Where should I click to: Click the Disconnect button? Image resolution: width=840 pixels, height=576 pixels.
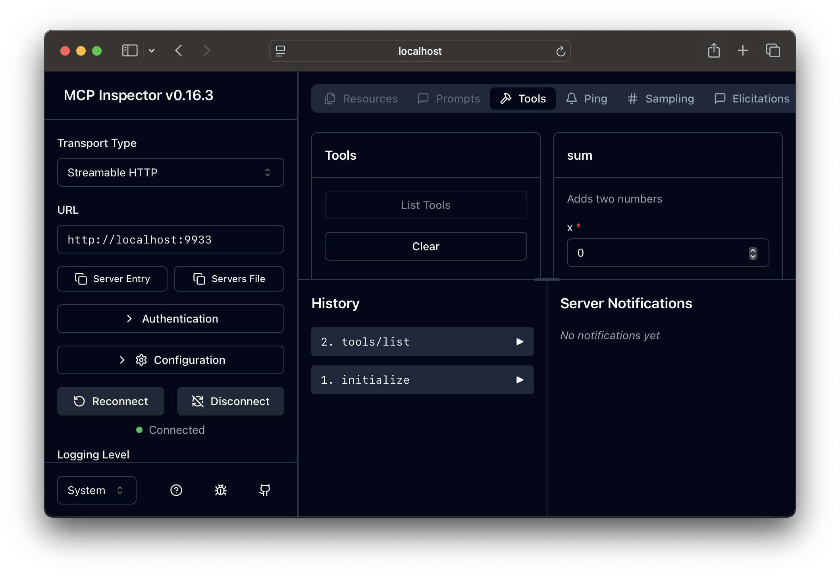[x=231, y=401]
